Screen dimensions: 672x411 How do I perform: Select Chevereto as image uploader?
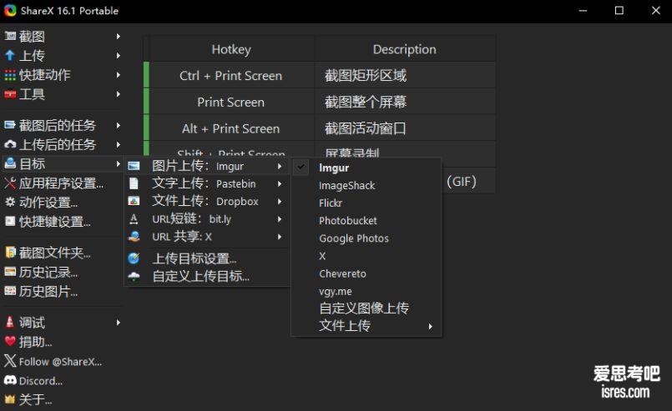pos(342,273)
